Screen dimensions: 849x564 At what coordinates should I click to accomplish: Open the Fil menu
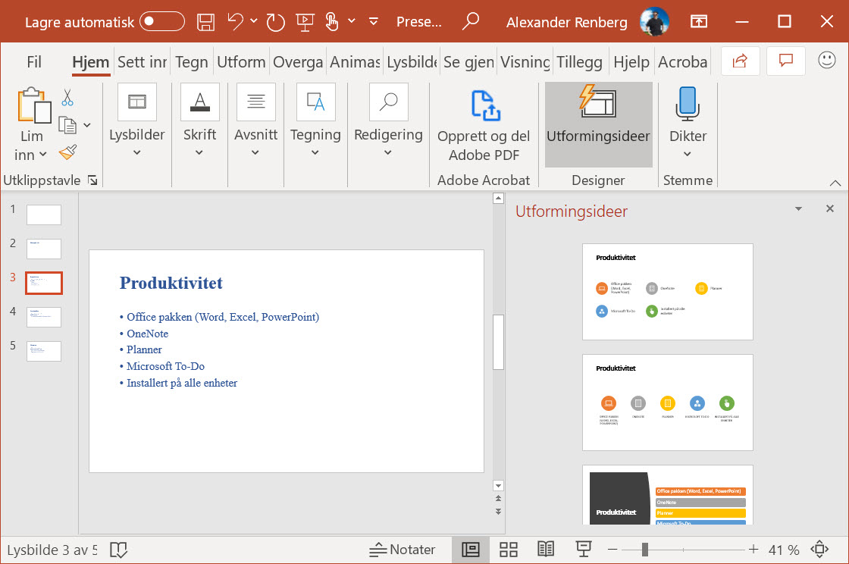click(33, 61)
